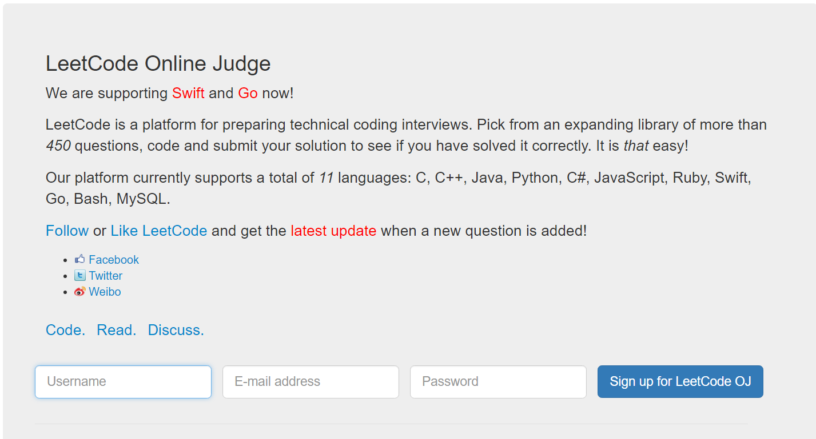Viewport: 816px width, 439px height.
Task: Focus the E-mail address field
Action: coord(311,381)
